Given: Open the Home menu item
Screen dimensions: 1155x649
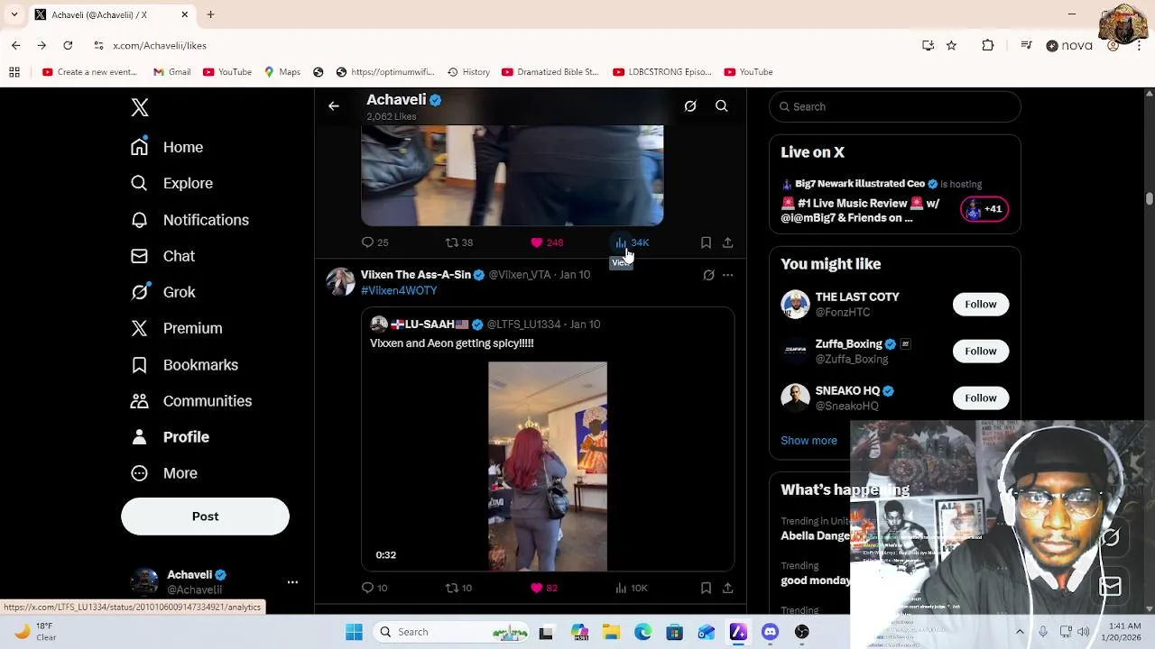Looking at the screenshot, I should [167, 147].
